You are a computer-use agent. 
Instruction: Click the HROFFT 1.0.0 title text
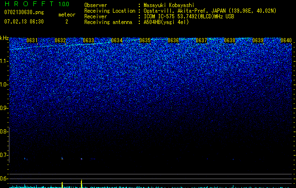click(x=37, y=4)
